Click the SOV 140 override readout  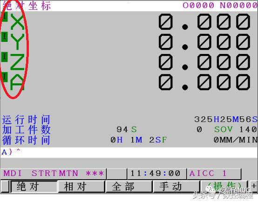coord(236,129)
